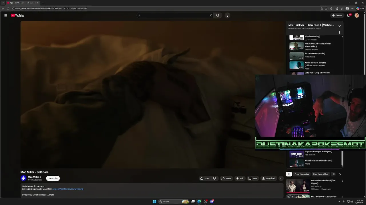Open YouTube notifications bell
The width and height of the screenshot is (366, 205).
(x=348, y=15)
